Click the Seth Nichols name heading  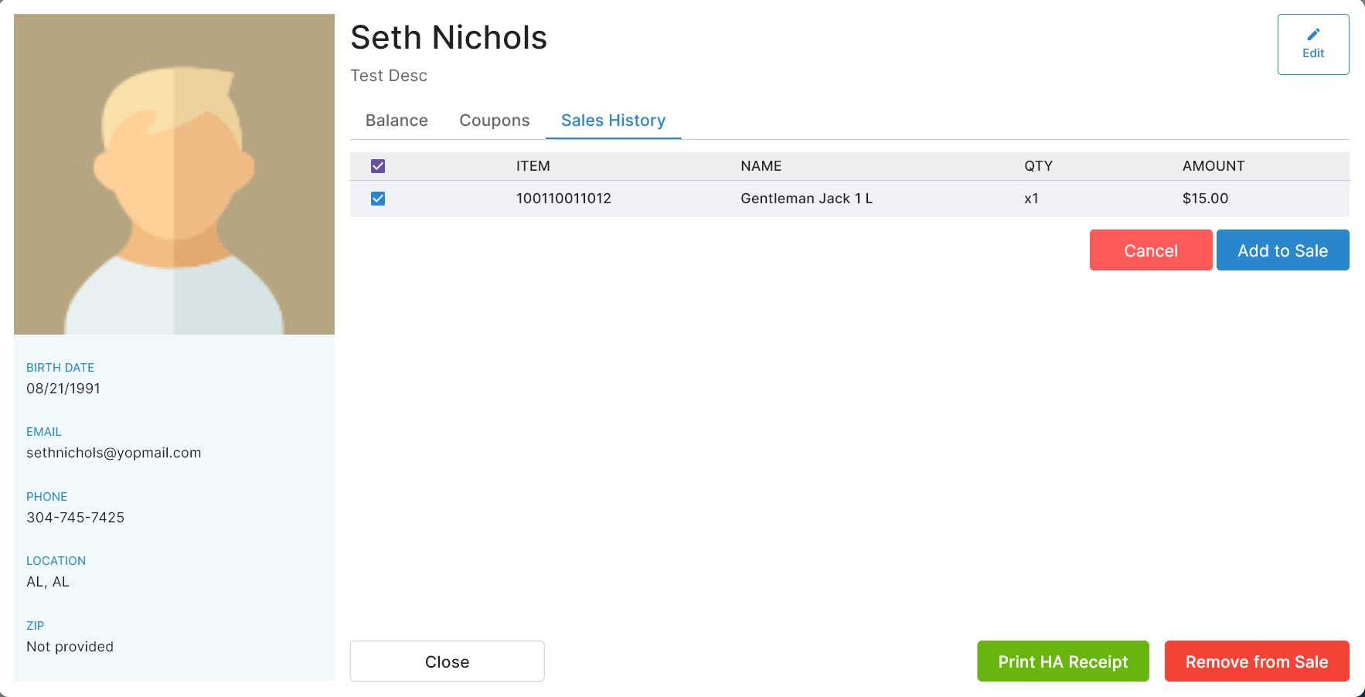tap(448, 38)
